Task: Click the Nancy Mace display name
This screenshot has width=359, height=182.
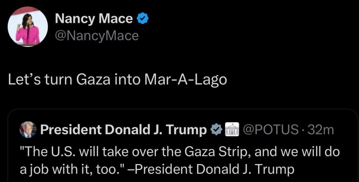Action: pos(94,20)
